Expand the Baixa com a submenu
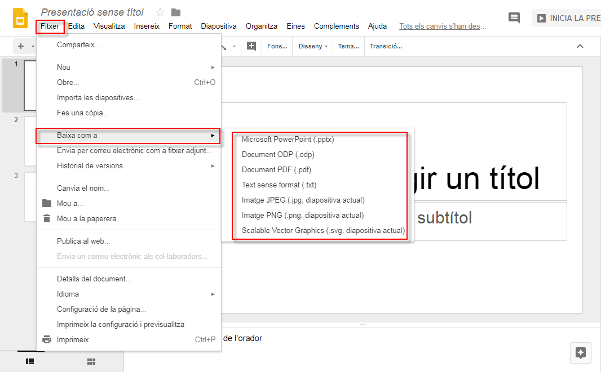Screen dimensions: 601x372 pos(129,136)
